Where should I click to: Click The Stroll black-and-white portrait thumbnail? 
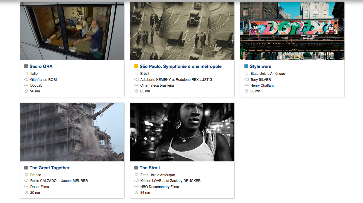(182, 132)
